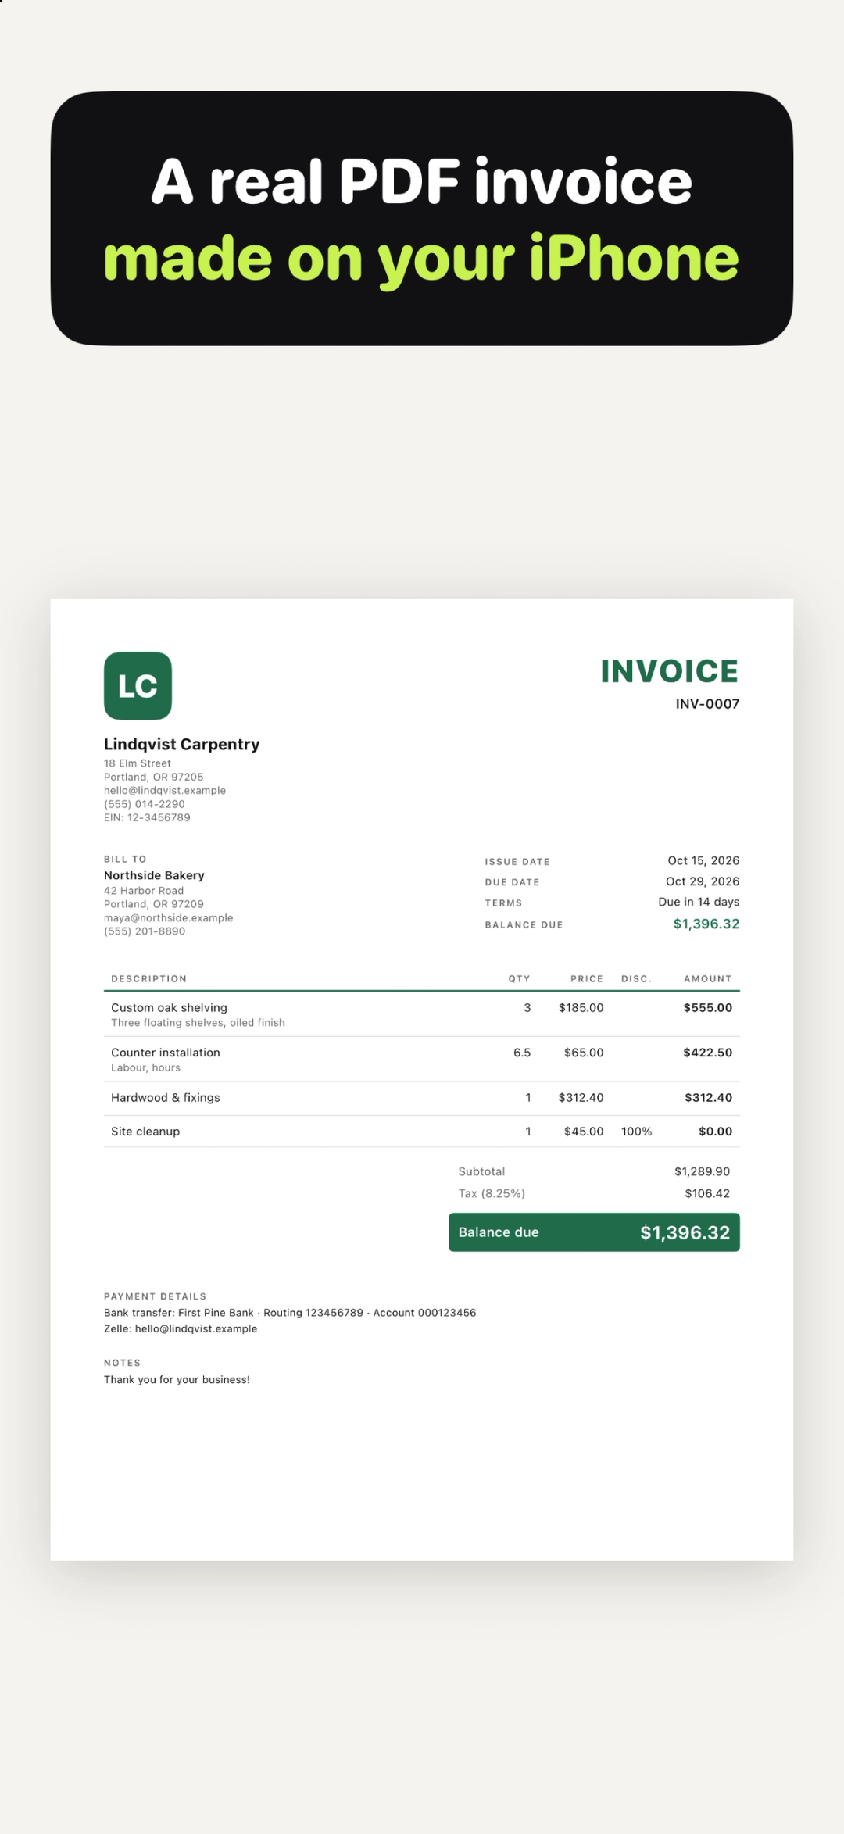
Task: Click Three floating shelves, oiled finish subtitle
Action: tap(198, 1023)
